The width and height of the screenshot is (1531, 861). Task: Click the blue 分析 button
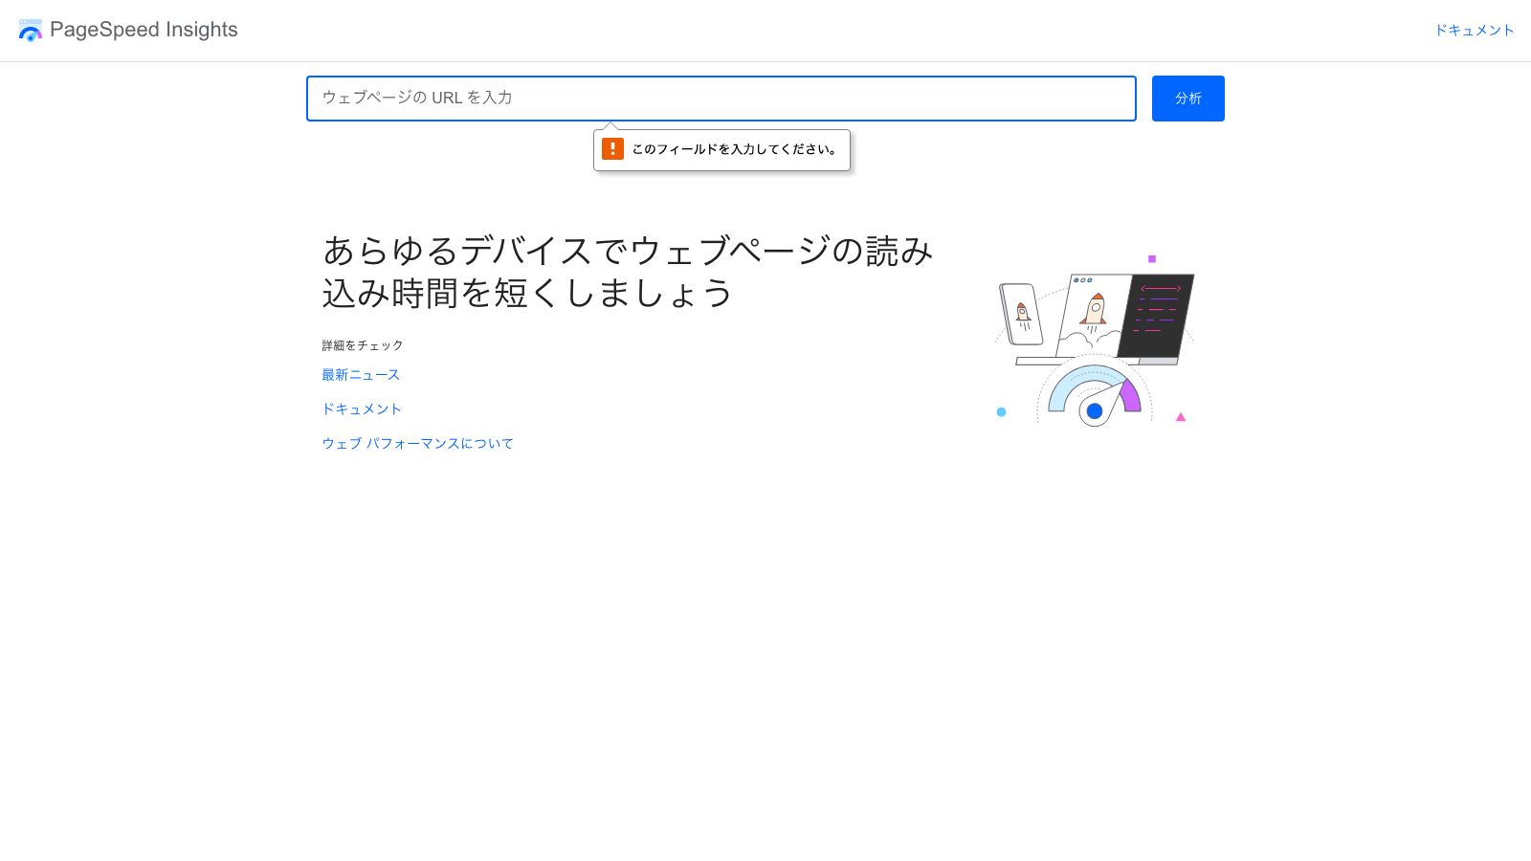point(1188,99)
